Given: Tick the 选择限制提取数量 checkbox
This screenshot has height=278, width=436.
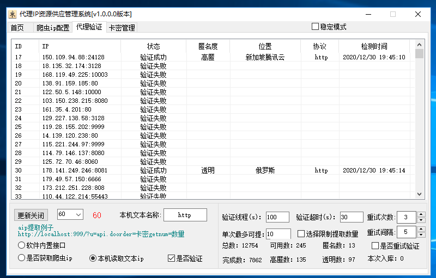Looking at the screenshot, I should [x=301, y=233].
